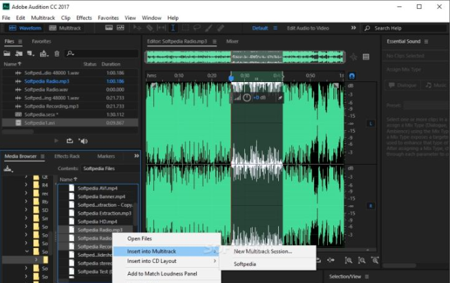Click the Contents path field Softpedia Files
The height and width of the screenshot is (283, 450).
point(110,169)
